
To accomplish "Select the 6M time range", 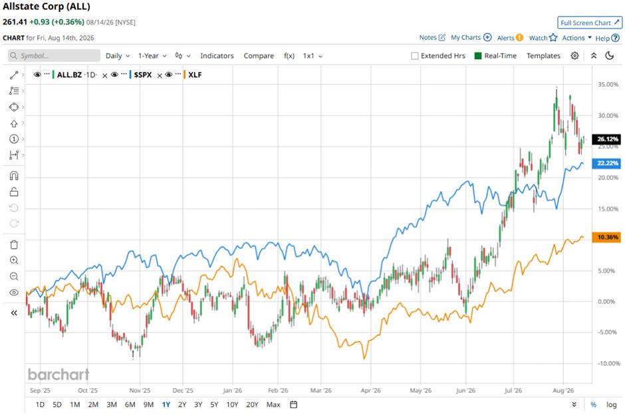I will 130,405.
